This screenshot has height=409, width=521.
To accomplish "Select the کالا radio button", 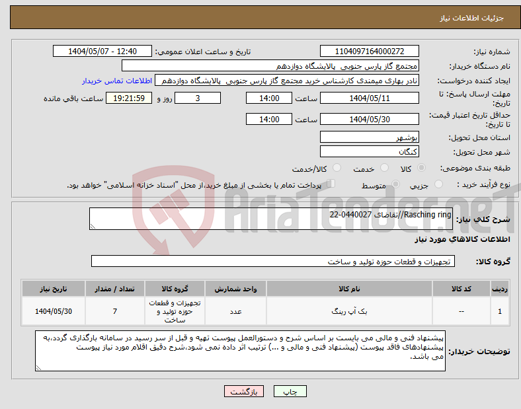I will click(421, 168).
